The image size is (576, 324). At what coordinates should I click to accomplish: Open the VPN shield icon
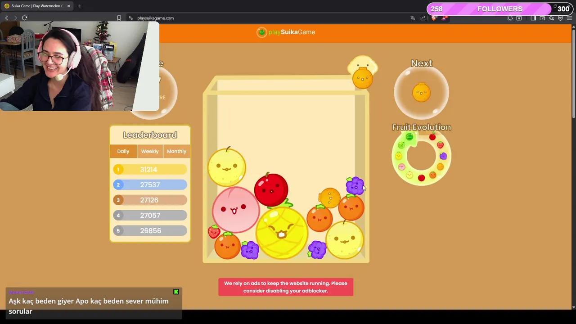560,18
